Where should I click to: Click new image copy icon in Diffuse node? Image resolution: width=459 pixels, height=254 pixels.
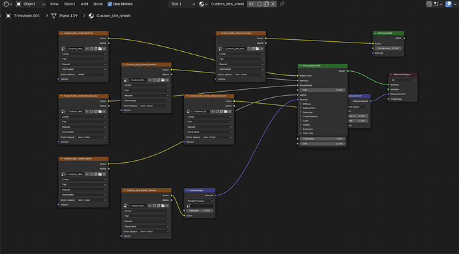click(x=96, y=49)
